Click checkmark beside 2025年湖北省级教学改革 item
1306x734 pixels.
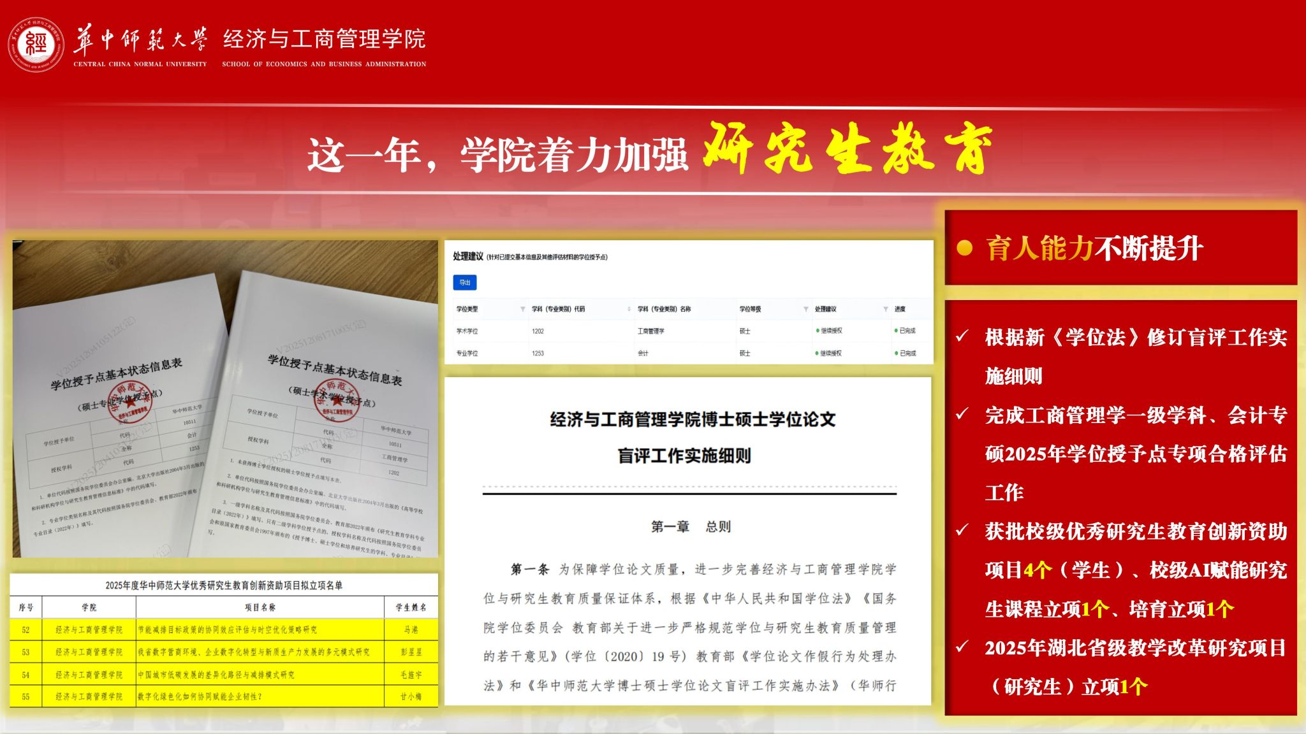962,647
